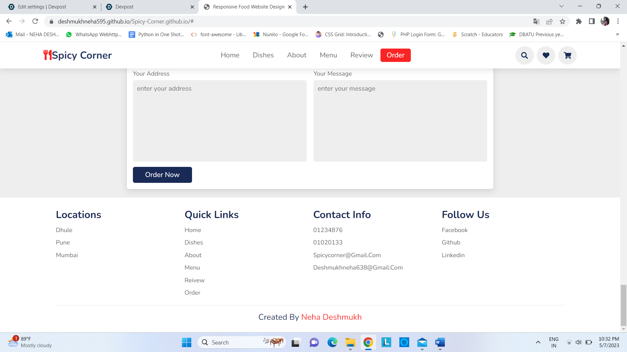The width and height of the screenshot is (627, 352).
Task: Bookmark the page using the star icon
Action: pos(562,21)
